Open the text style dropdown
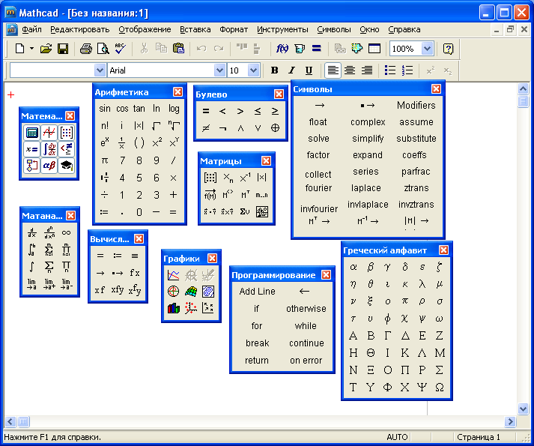This screenshot has width=534, height=446. [x=100, y=70]
